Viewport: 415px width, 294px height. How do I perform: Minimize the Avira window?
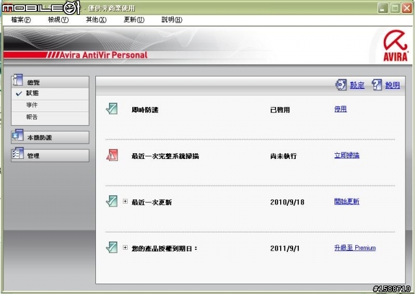point(382,8)
